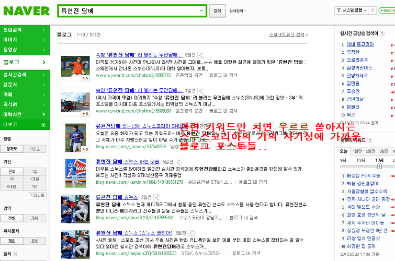Select 제목 under 영역 filter

click(34, 218)
